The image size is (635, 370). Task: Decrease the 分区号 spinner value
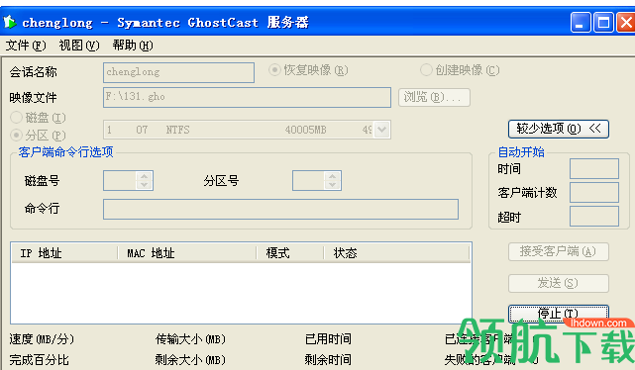pyautogui.click(x=333, y=185)
